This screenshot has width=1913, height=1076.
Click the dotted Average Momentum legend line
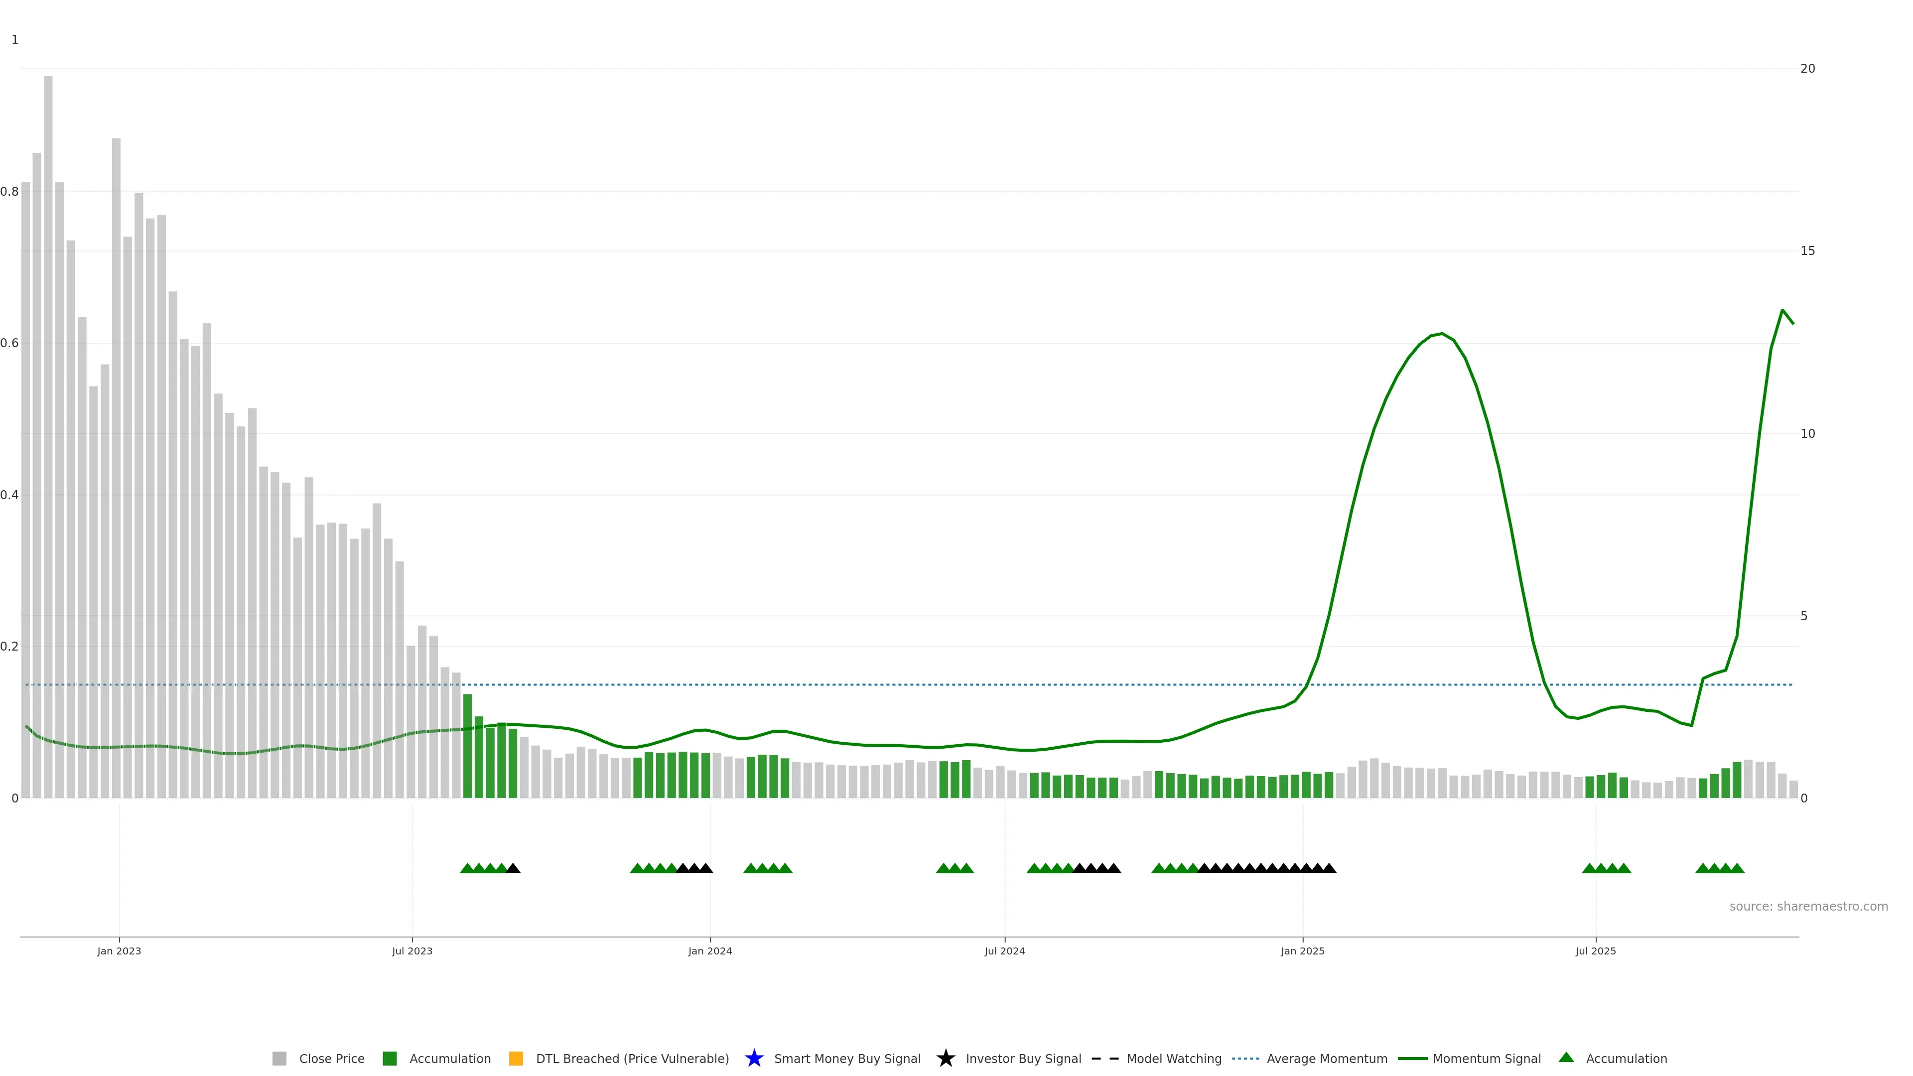[x=1245, y=1059]
